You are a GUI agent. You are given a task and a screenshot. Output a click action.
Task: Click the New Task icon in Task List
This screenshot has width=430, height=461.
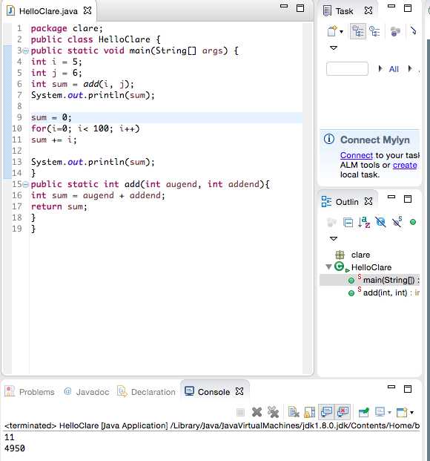coord(332,31)
